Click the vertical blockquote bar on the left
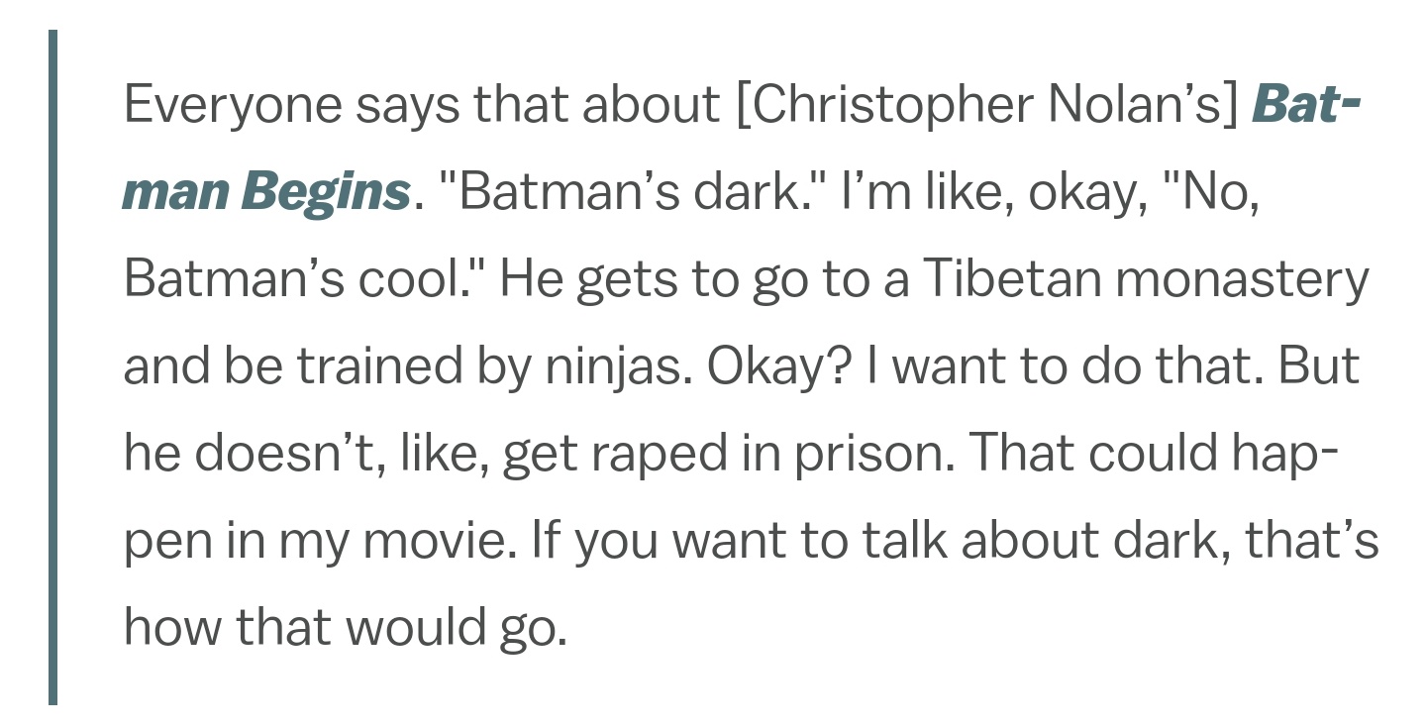This screenshot has height=728, width=1426. pos(53,366)
